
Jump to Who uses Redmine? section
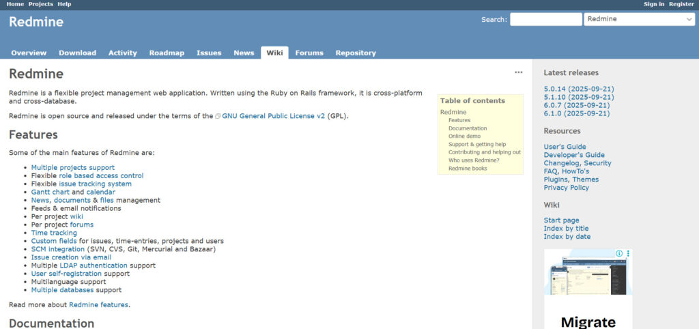pyautogui.click(x=474, y=160)
